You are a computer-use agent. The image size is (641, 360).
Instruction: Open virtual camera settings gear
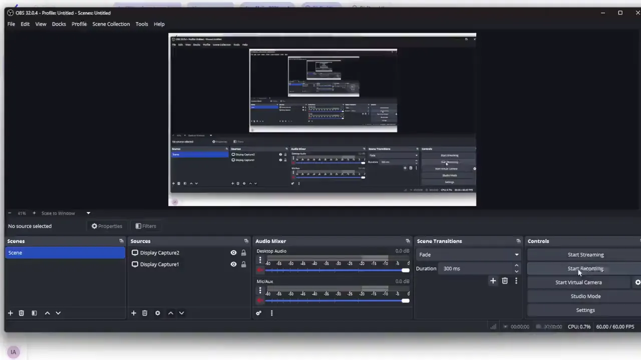(637, 282)
